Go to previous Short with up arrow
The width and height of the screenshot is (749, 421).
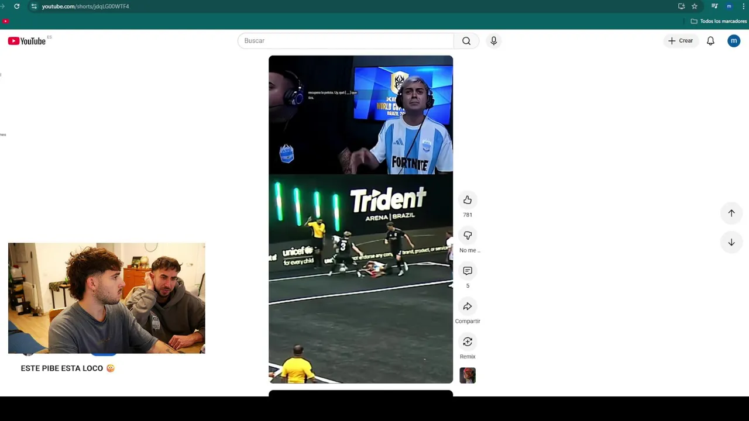pyautogui.click(x=731, y=213)
